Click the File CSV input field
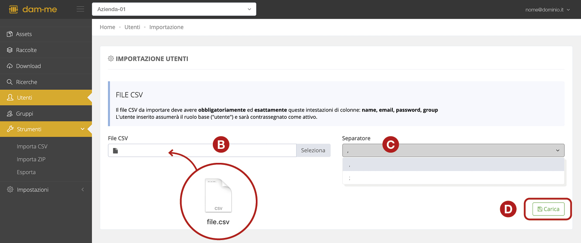581x243 pixels. pos(202,151)
